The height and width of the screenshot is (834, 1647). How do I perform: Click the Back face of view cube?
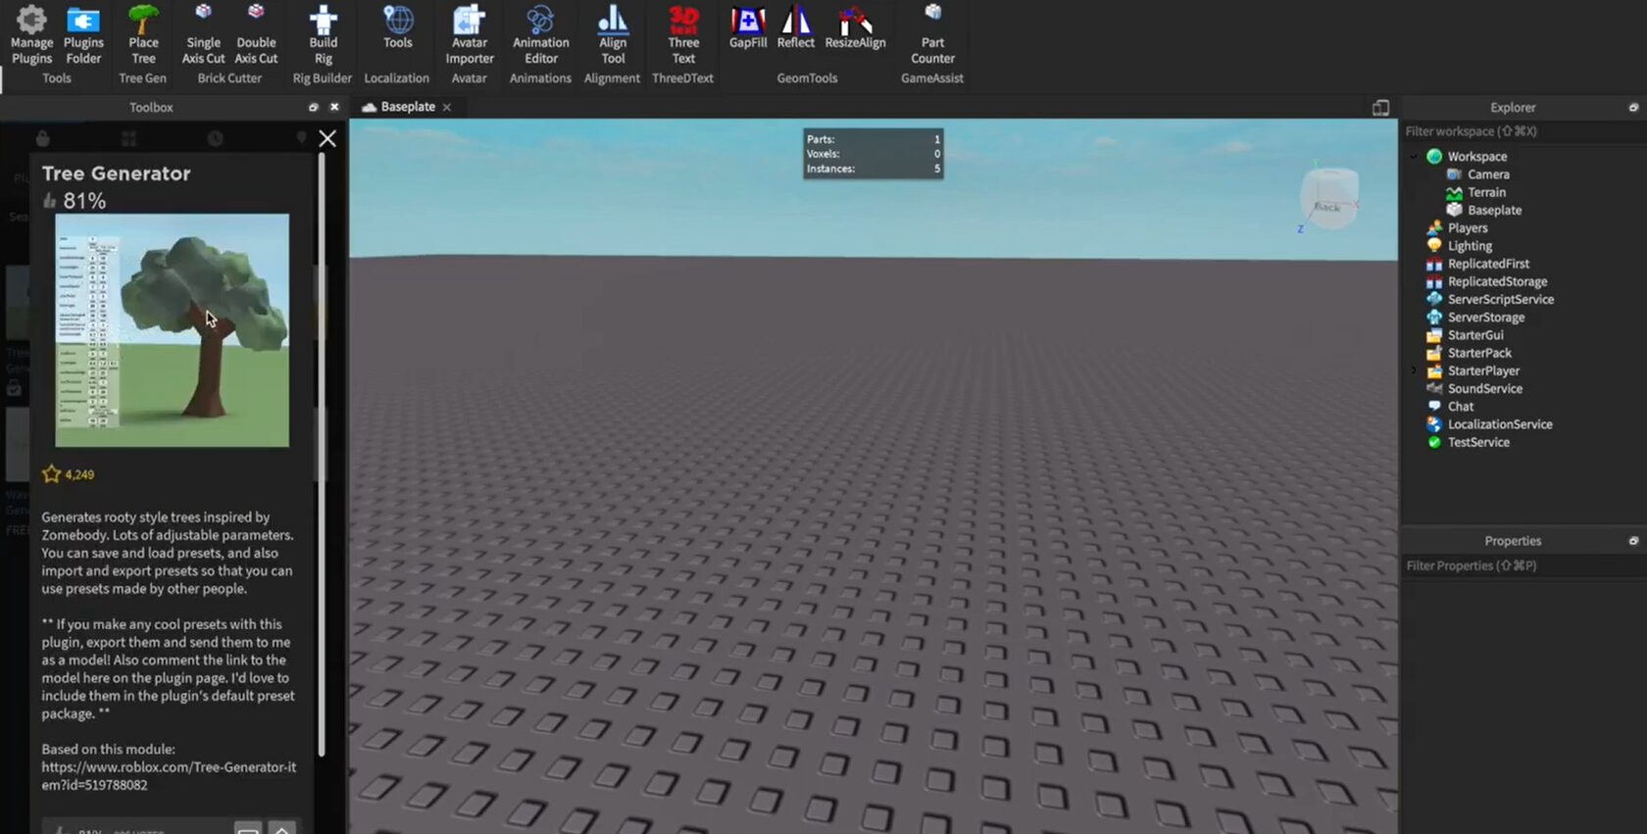(x=1327, y=207)
